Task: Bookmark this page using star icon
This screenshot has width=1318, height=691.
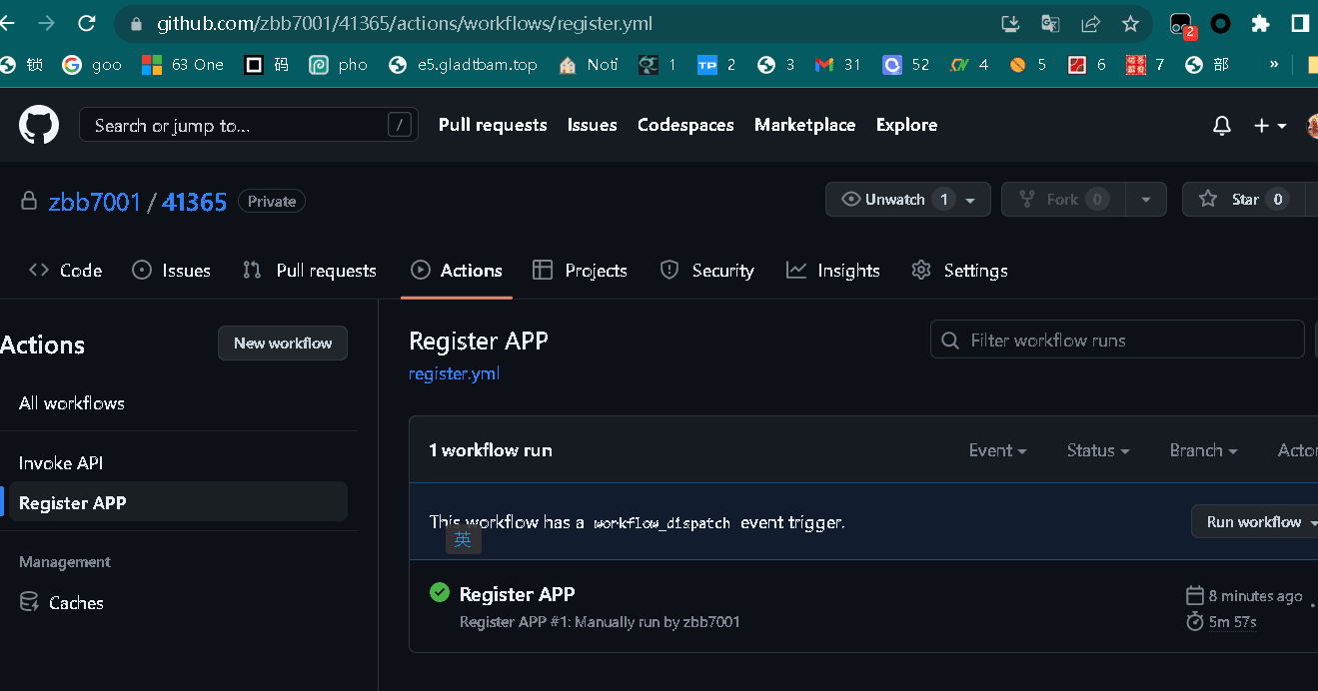Action: 1130,23
